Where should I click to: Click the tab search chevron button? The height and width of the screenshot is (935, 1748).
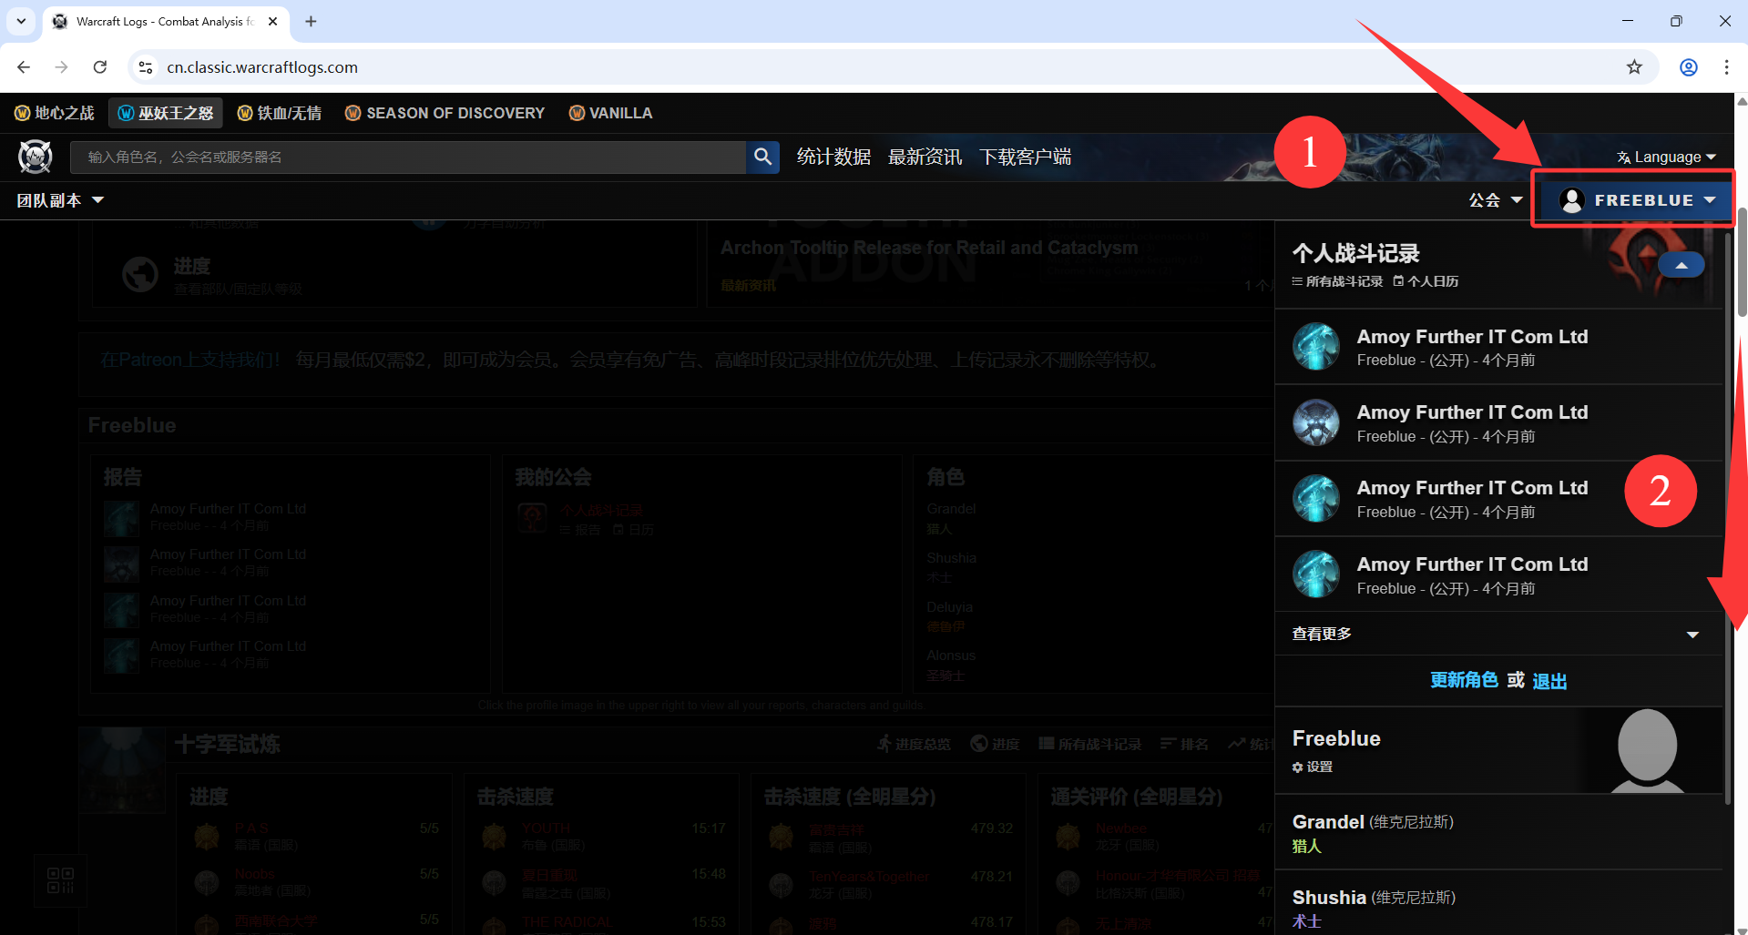coord(21,21)
